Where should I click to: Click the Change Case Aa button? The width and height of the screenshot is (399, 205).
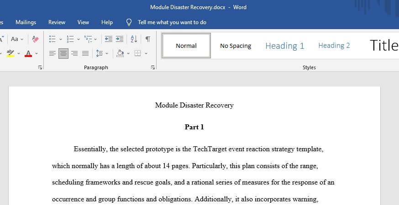pos(15,39)
